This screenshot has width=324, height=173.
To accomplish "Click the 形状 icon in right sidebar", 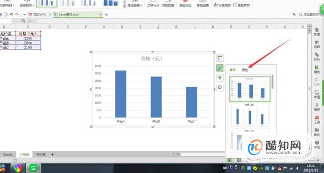I will point(317,57).
